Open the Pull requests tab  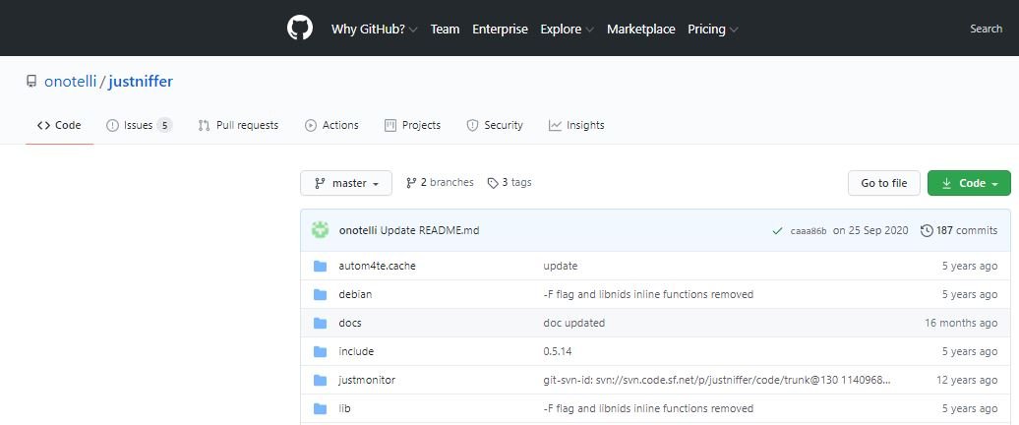coord(238,125)
